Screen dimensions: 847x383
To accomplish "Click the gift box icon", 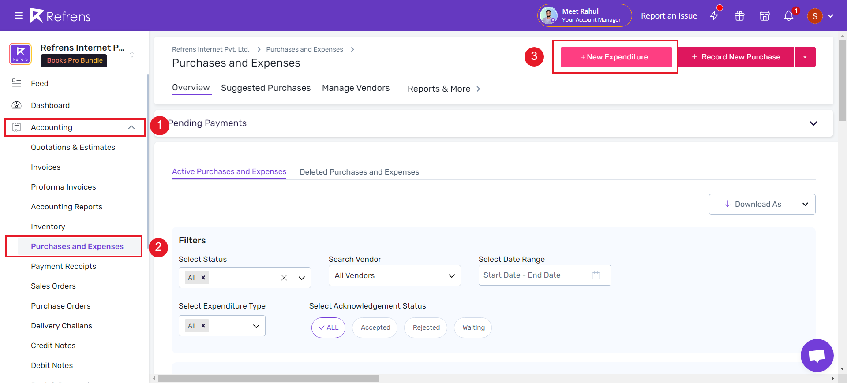I will tap(739, 16).
